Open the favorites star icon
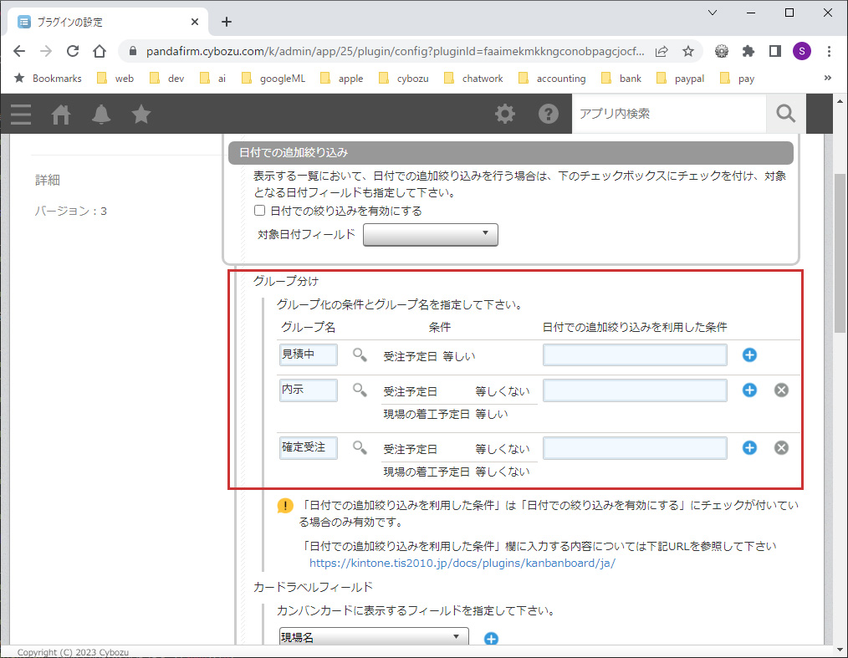 (x=140, y=115)
